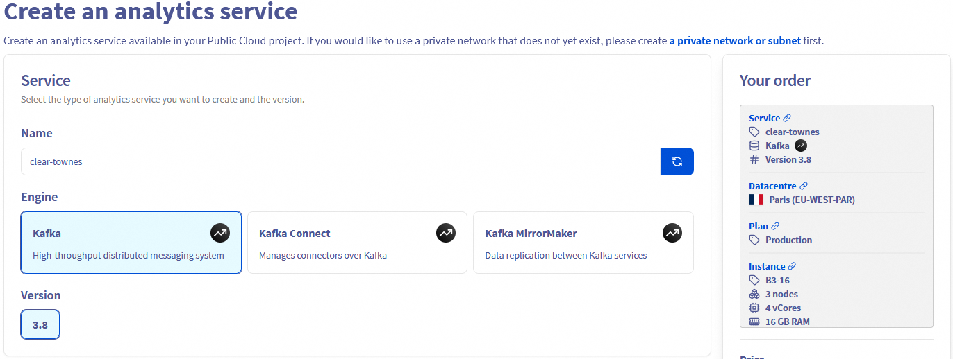Click the link icon beside Instance
The width and height of the screenshot is (953, 359).
pos(792,266)
